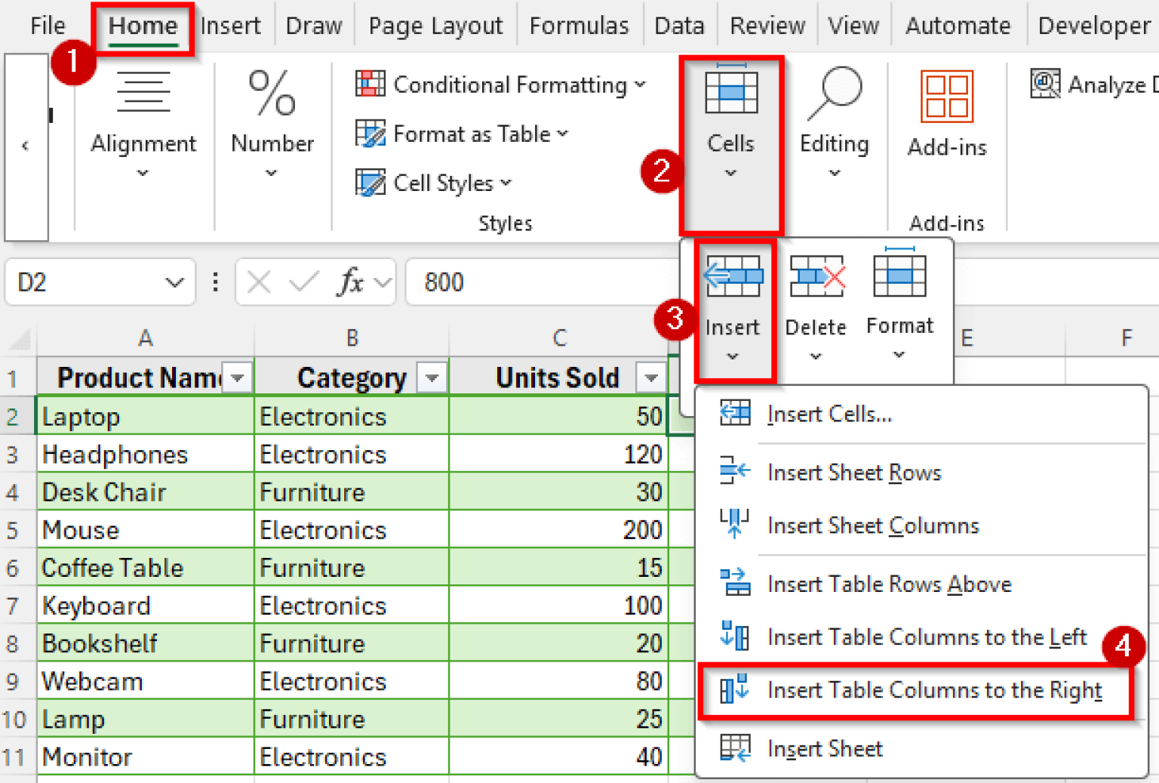Click the Insert icon in Cells group
The image size is (1159, 783).
[733, 276]
